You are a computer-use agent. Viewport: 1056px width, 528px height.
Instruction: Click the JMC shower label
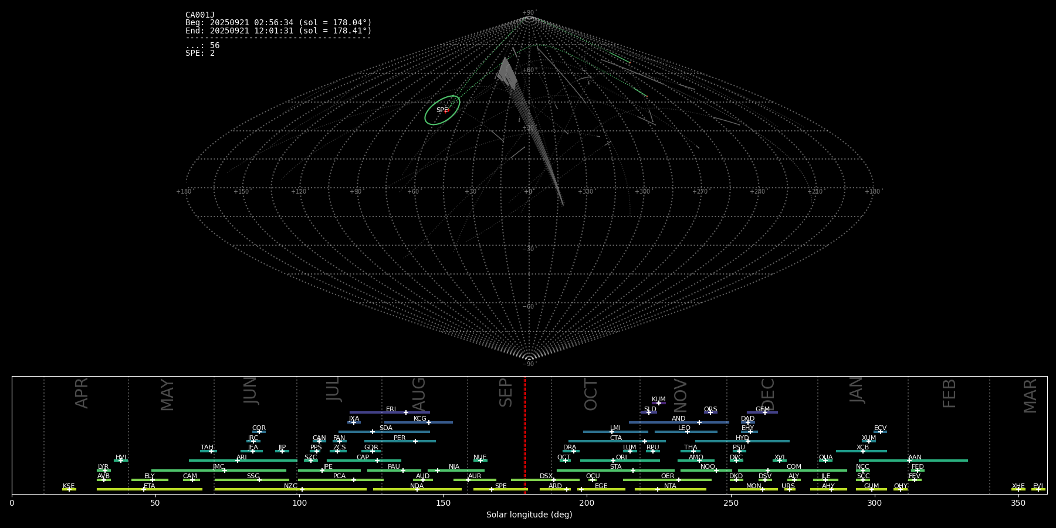[218, 466]
